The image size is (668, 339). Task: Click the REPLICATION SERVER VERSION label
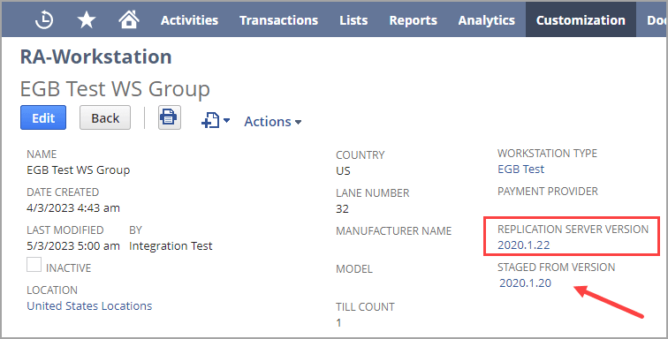pos(573,230)
